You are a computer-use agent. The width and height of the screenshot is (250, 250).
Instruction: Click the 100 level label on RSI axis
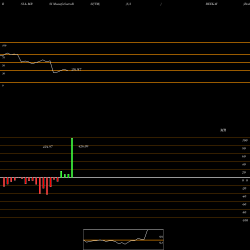4,45
